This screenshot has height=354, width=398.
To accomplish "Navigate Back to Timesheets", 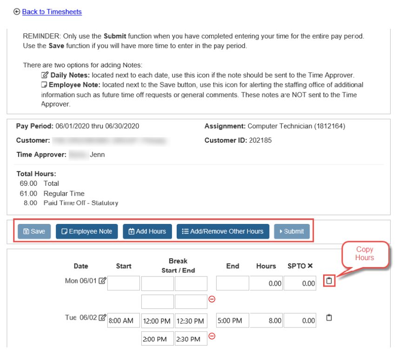I will [x=52, y=12].
